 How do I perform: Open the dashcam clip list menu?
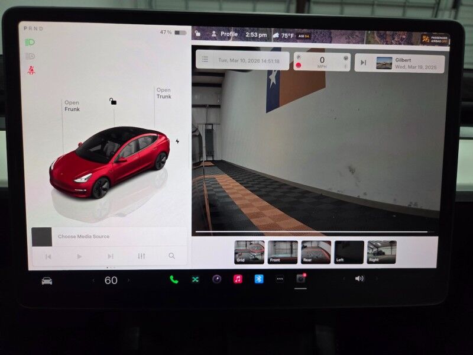coord(205,60)
